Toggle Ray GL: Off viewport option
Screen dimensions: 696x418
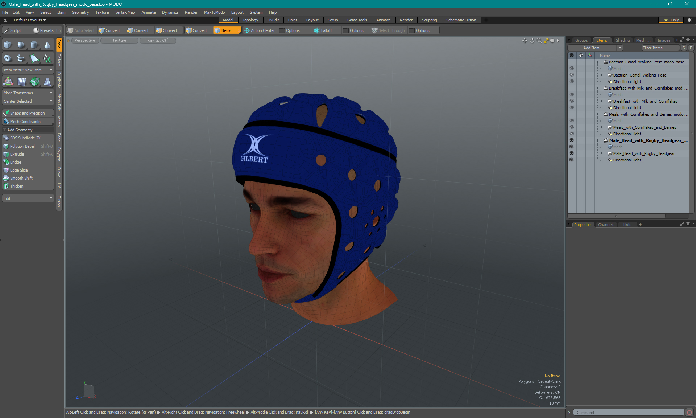[x=158, y=41]
